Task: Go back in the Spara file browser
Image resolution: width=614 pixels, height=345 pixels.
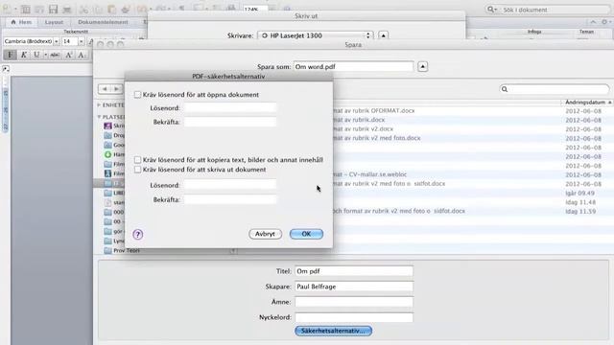Action: [105, 89]
